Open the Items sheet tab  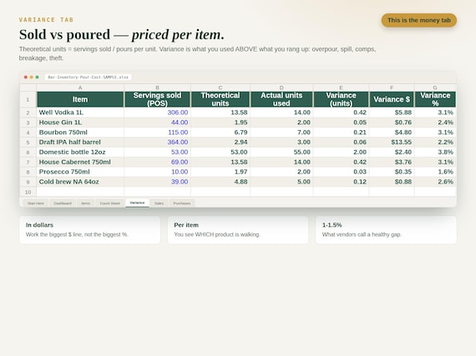[x=86, y=203]
